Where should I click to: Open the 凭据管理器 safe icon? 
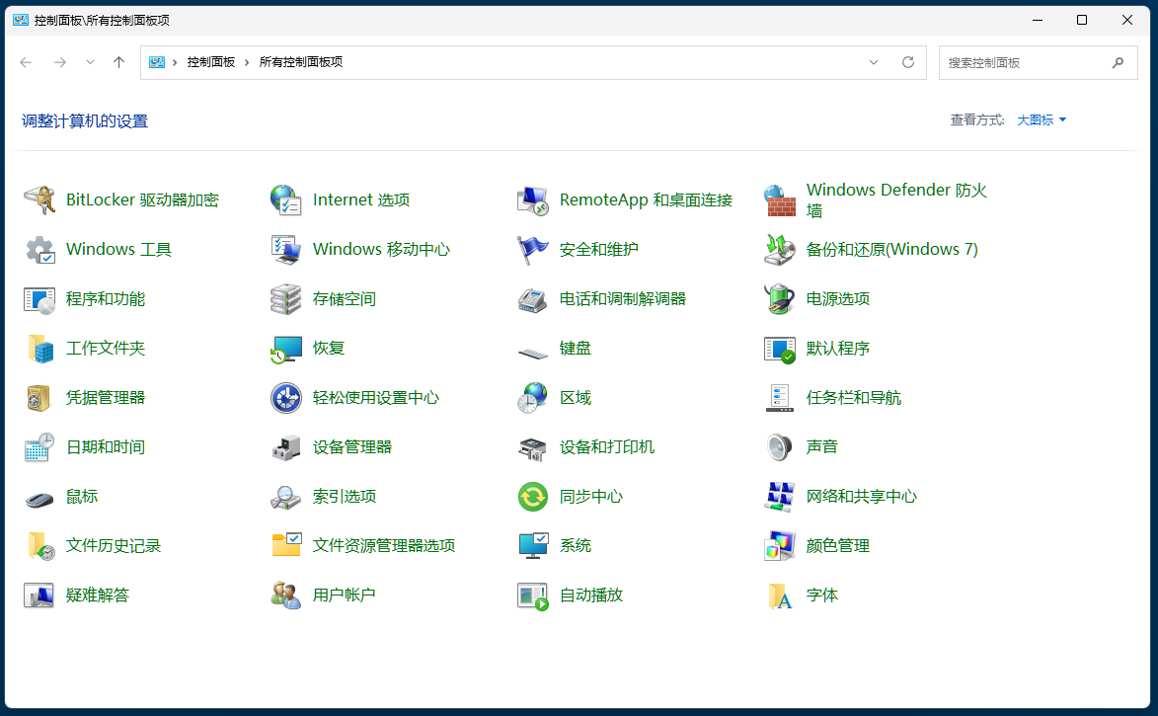click(39, 398)
